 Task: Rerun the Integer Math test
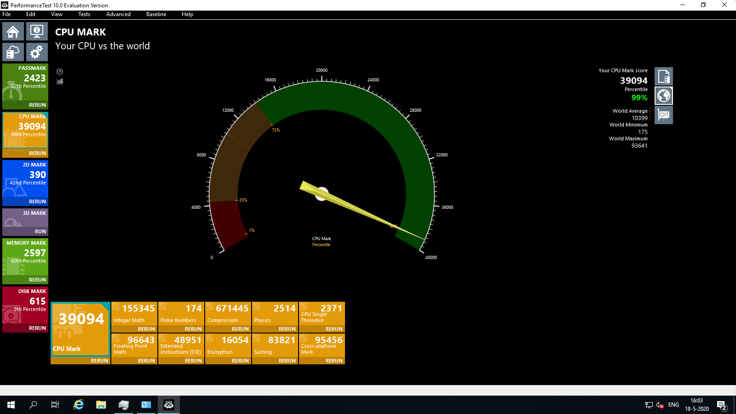point(146,329)
